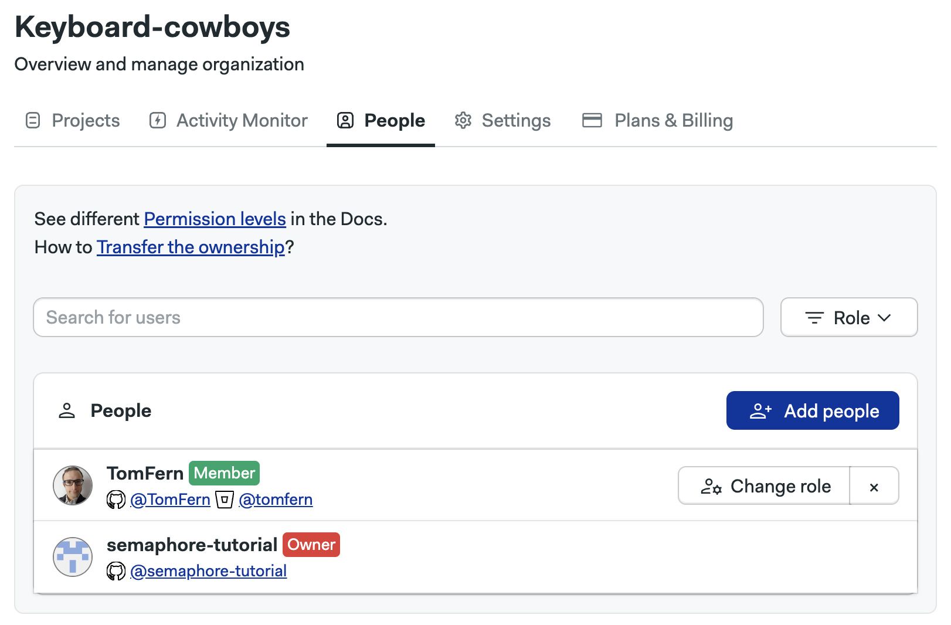Click the Add people button
Viewport: 951px width, 625px height.
point(813,410)
